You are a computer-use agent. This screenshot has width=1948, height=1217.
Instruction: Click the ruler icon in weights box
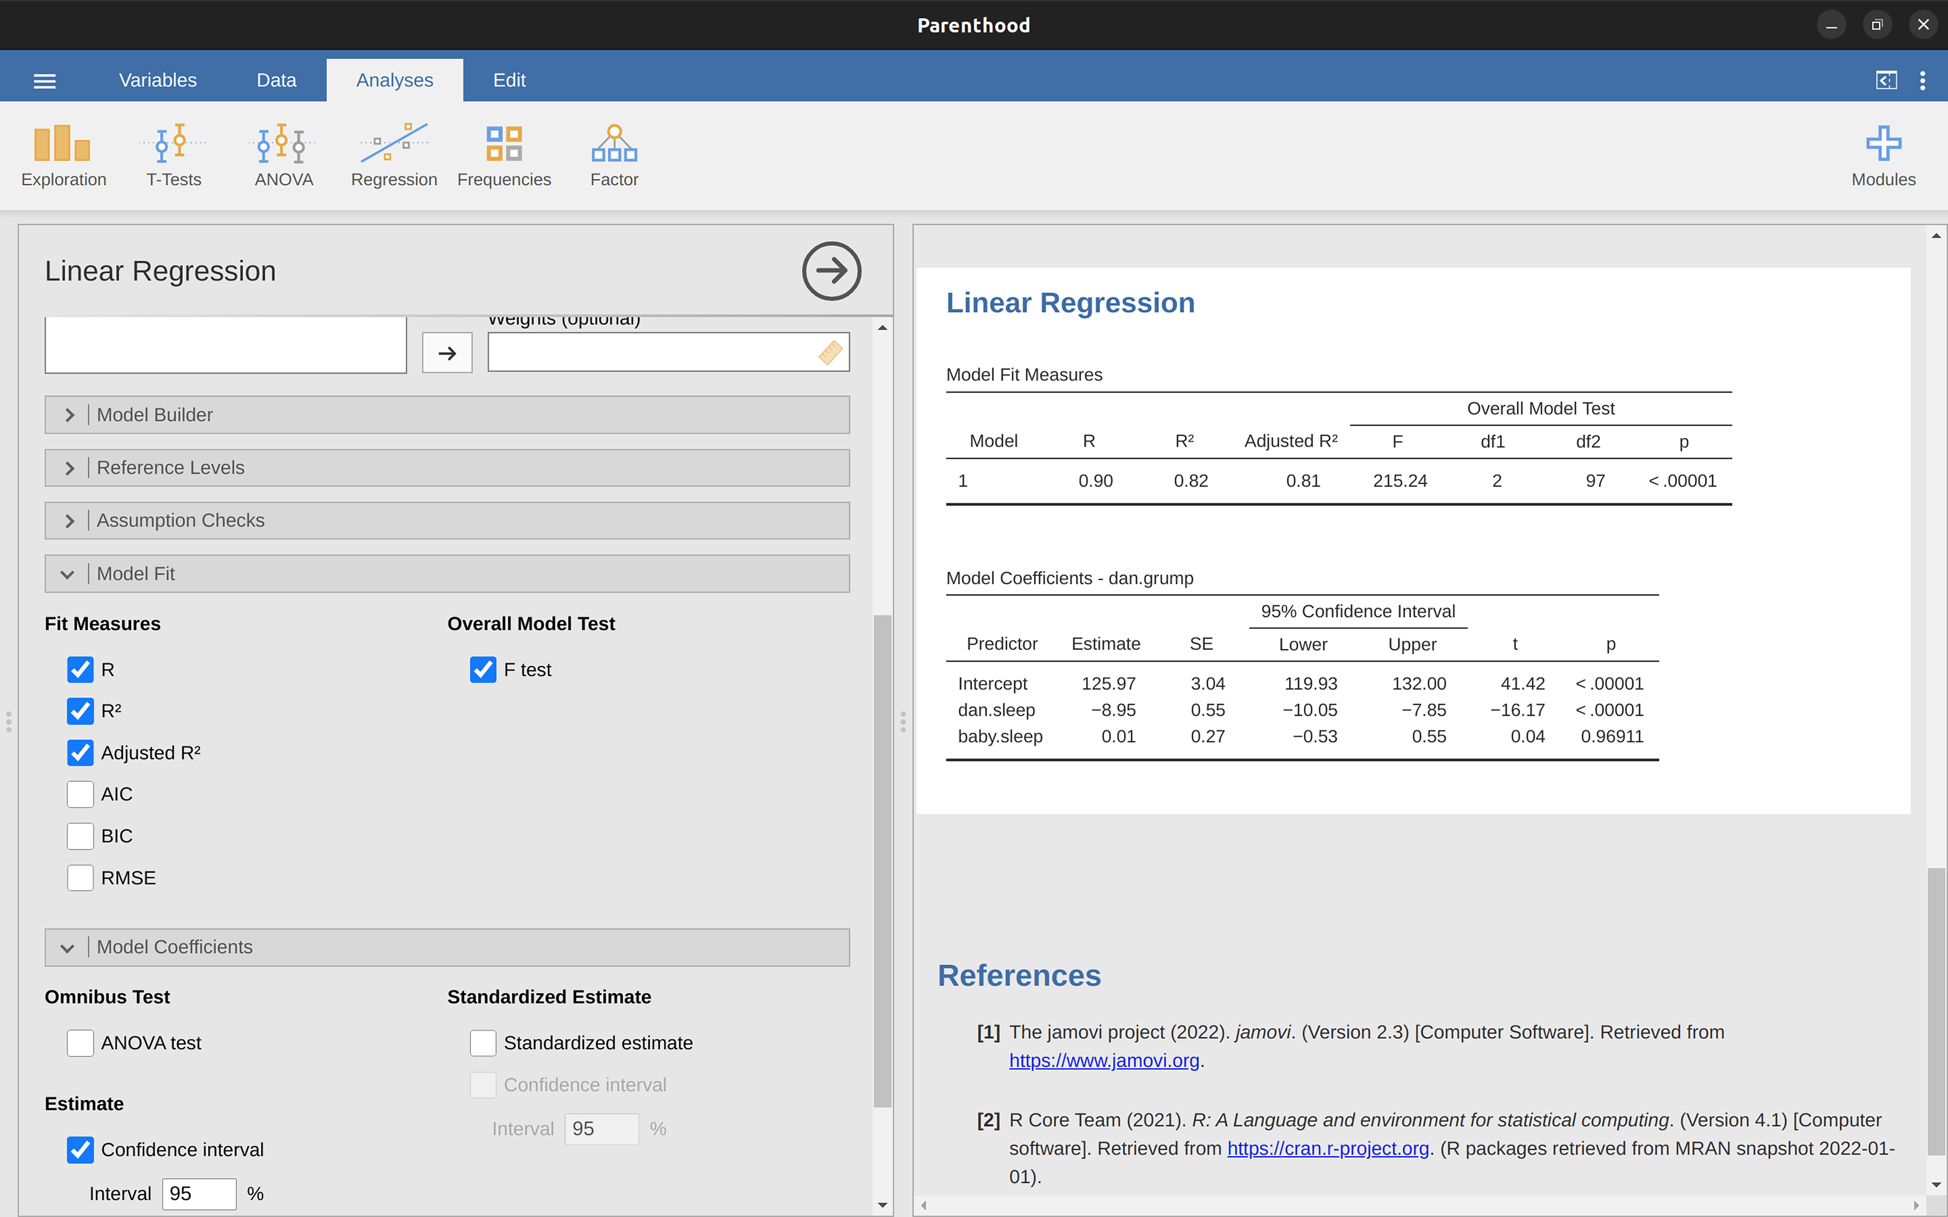pyautogui.click(x=830, y=352)
